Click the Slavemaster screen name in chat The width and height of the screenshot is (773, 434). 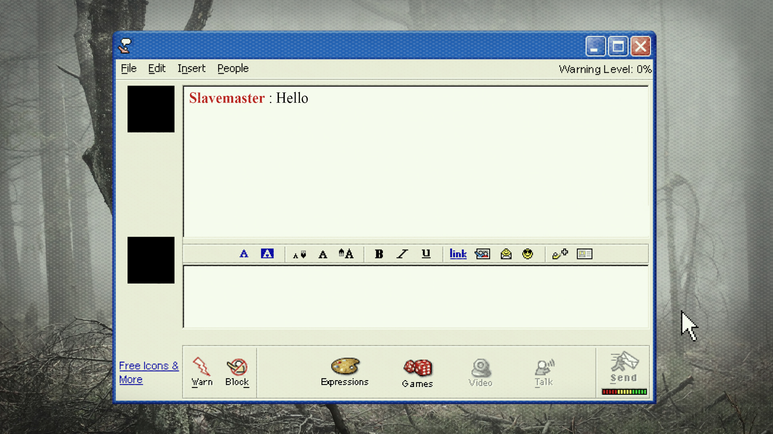(227, 98)
